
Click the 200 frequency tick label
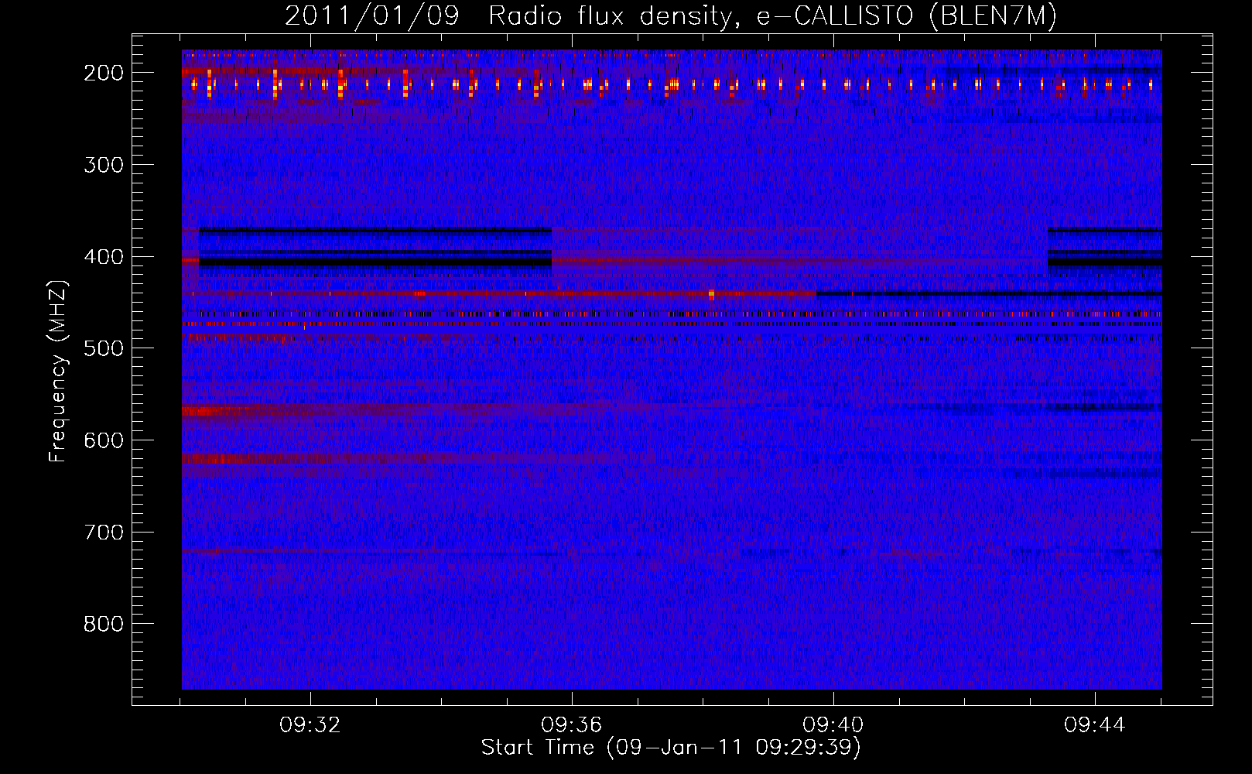(x=104, y=73)
